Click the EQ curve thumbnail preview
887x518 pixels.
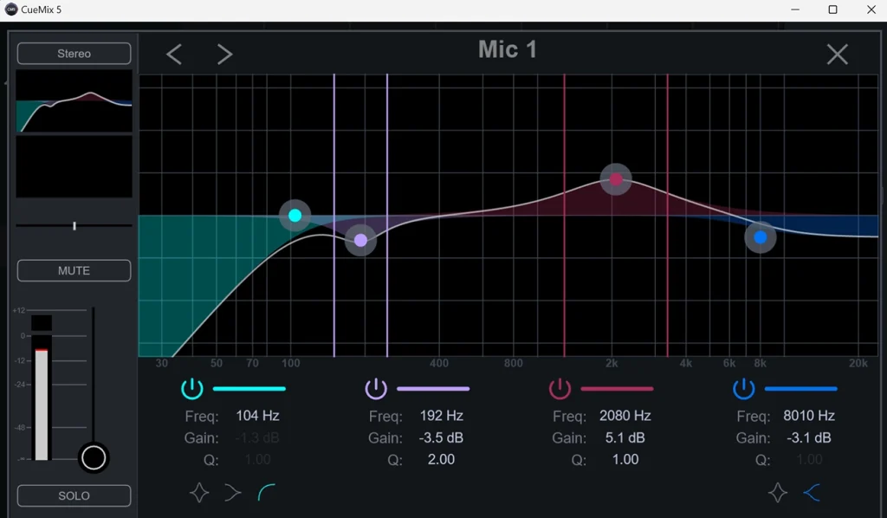[x=74, y=101]
